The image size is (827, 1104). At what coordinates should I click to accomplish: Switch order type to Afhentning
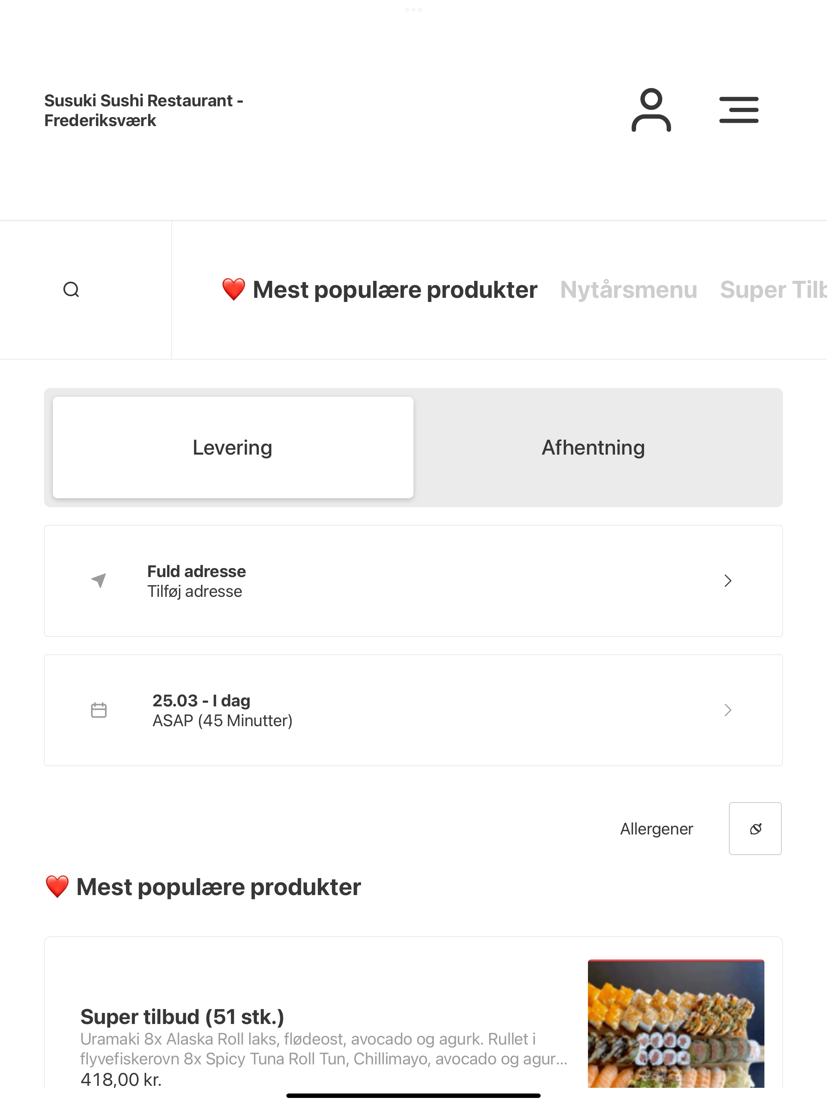pos(594,447)
